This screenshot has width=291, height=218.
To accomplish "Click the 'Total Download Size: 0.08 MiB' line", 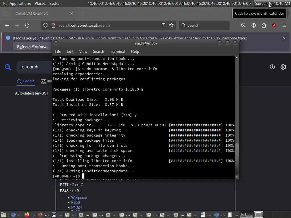I will 88,100.
